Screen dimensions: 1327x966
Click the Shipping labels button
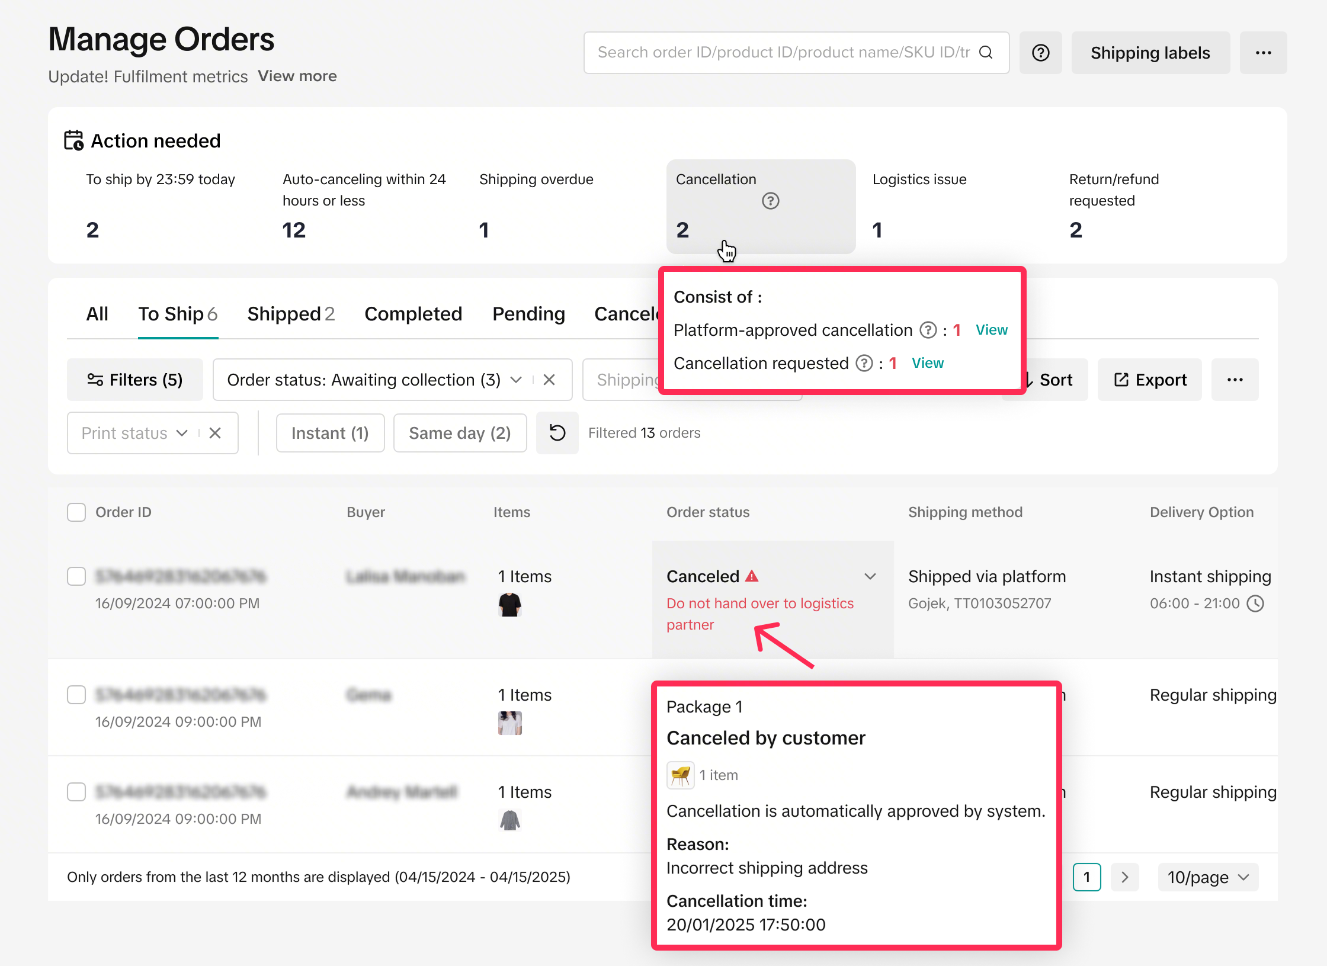tap(1150, 53)
